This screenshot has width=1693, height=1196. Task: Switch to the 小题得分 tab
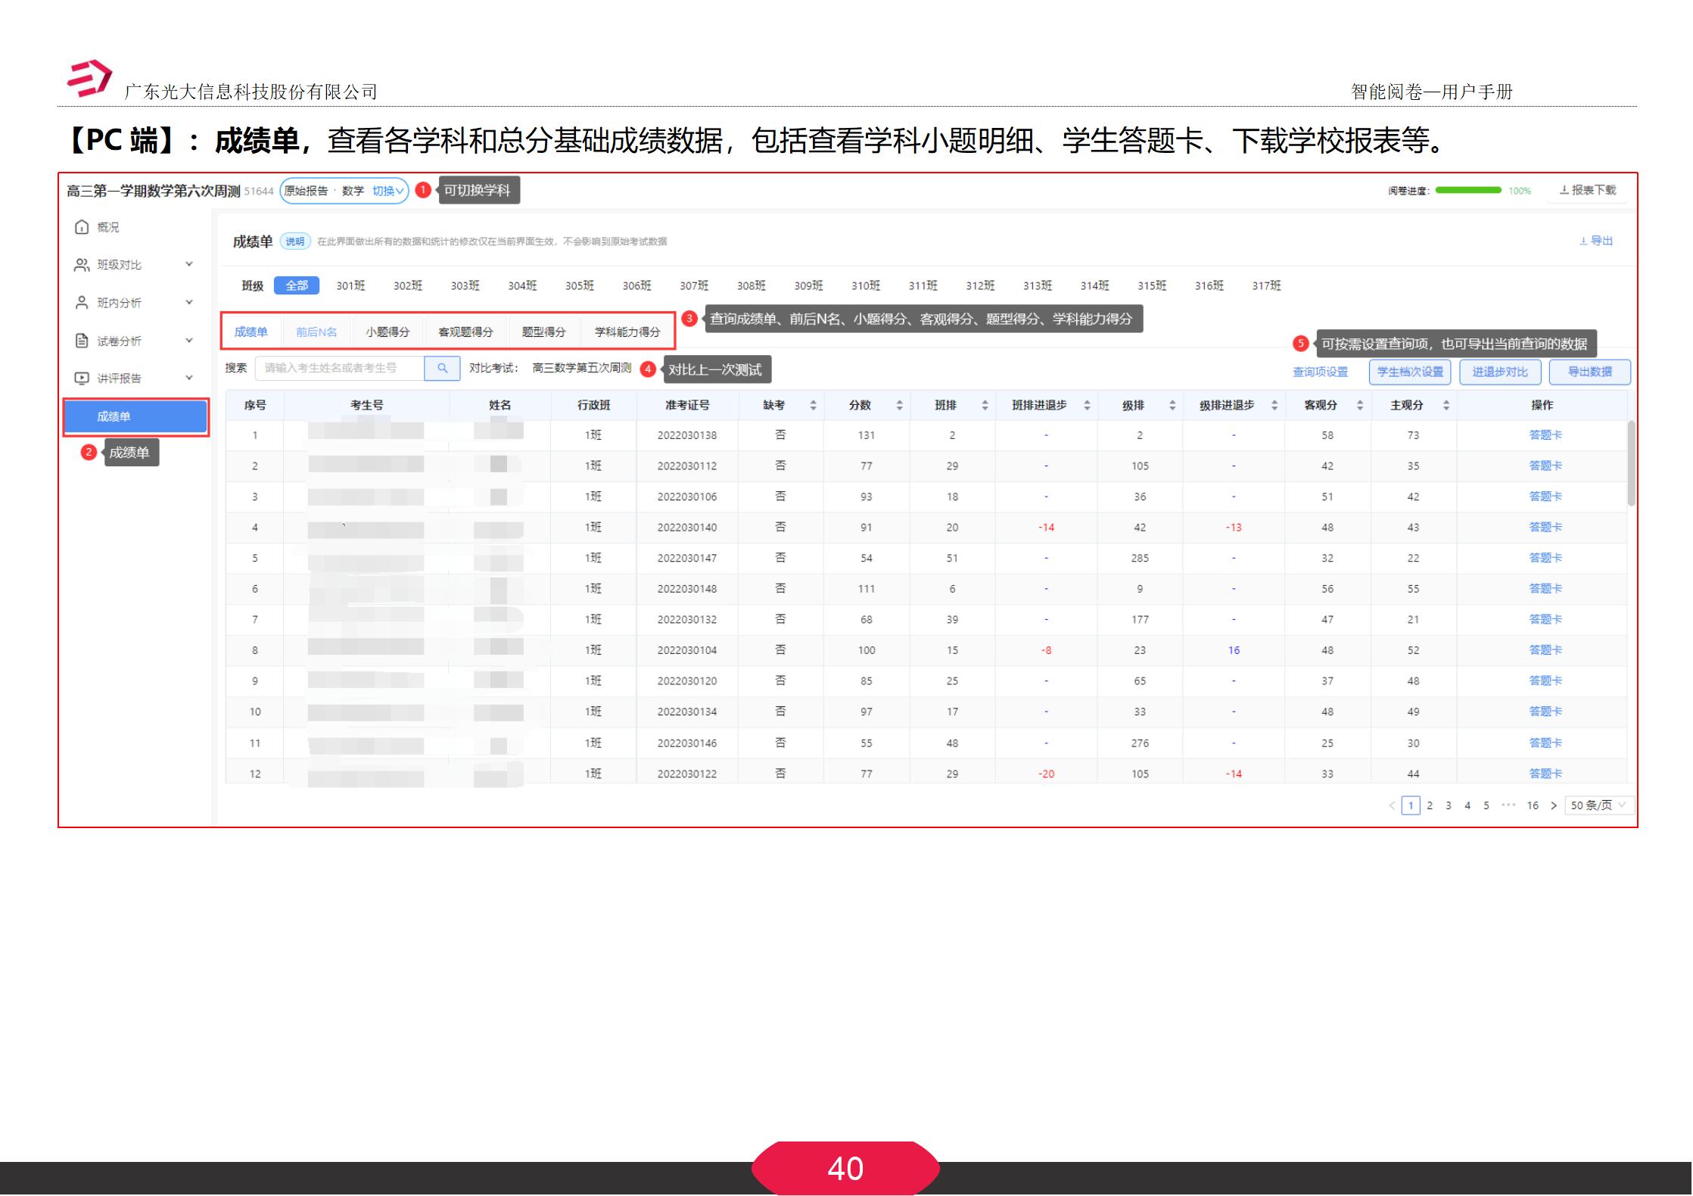point(387,331)
